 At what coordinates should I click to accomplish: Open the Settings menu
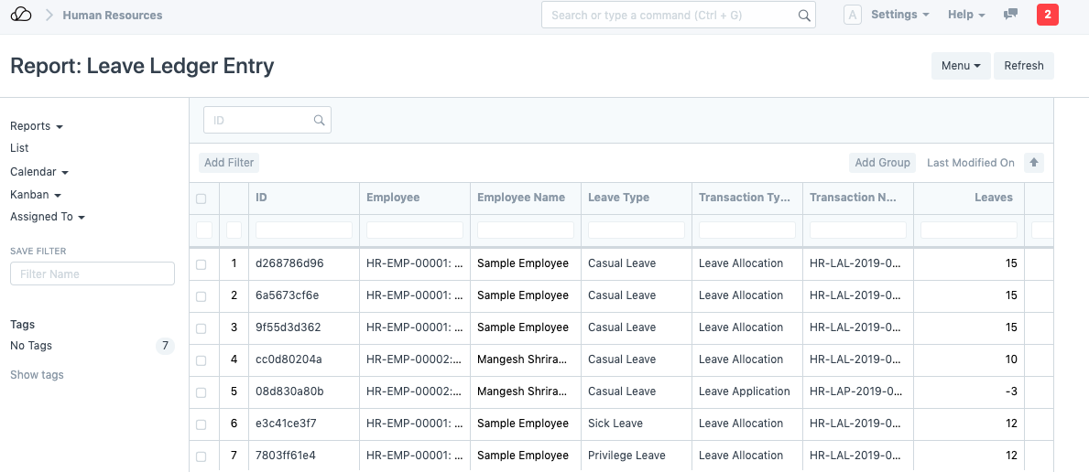[x=899, y=15]
